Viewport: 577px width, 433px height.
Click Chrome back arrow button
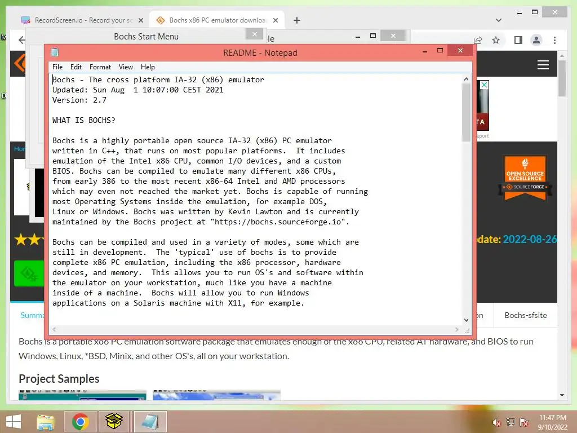pos(22,40)
